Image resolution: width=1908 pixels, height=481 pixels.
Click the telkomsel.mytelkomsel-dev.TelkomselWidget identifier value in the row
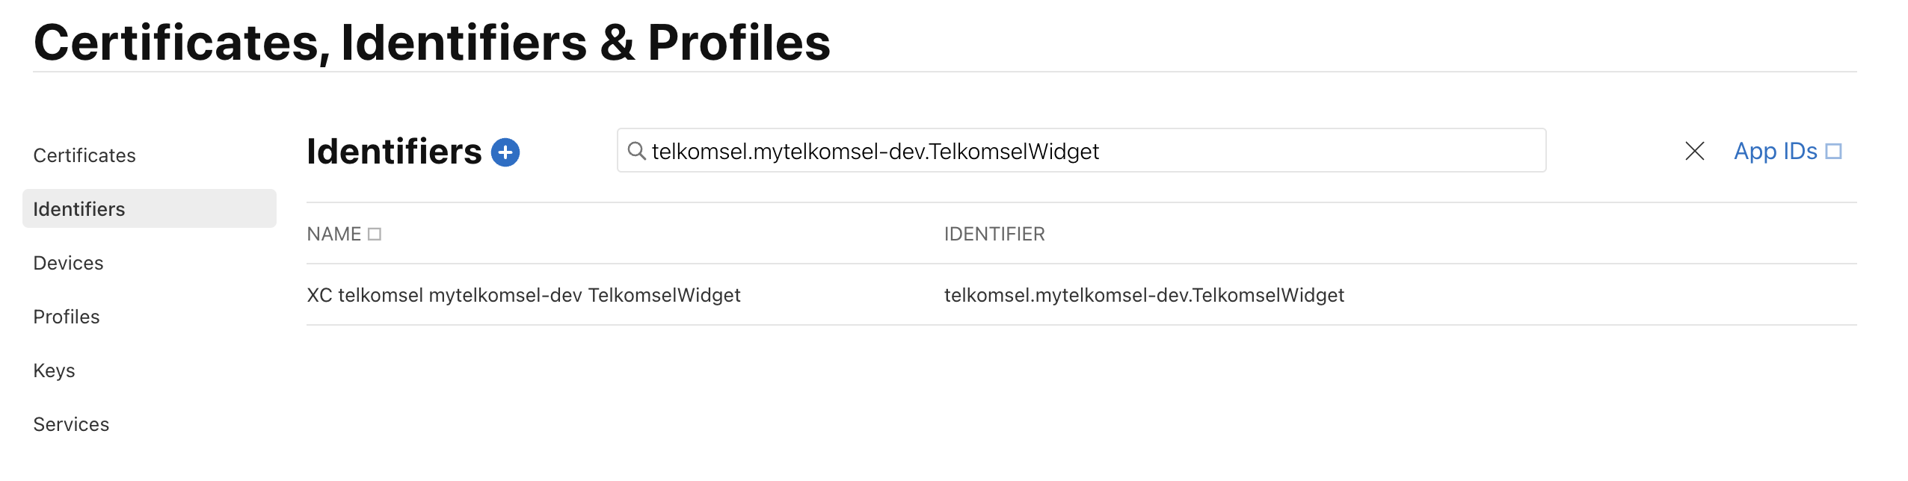[x=1144, y=295]
